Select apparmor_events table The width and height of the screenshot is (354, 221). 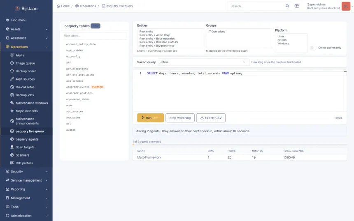coord(78,87)
